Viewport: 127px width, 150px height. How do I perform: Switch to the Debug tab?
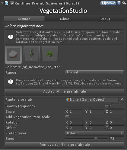click(x=105, y=19)
